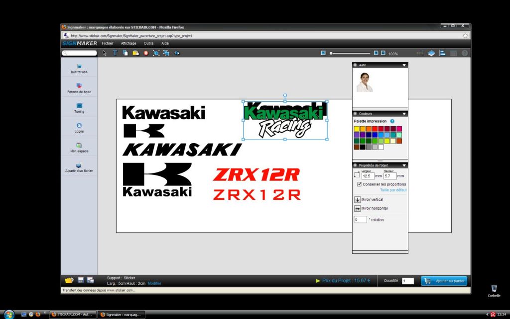This screenshot has height=319, width=510.
Task: Select the italic KAWASAKI logo on canvas
Action: 182,150
